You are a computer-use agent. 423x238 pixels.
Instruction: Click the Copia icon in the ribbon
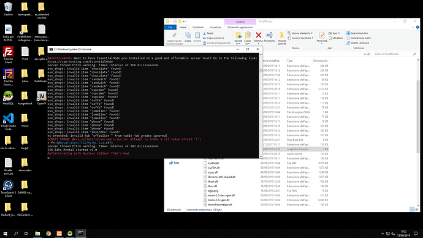(x=188, y=37)
